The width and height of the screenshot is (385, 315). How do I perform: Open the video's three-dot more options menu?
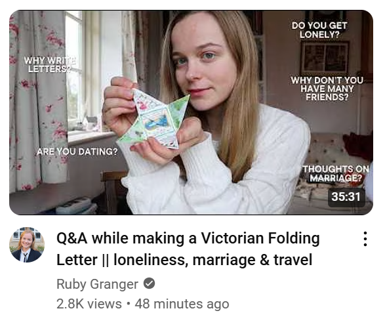[x=365, y=239]
